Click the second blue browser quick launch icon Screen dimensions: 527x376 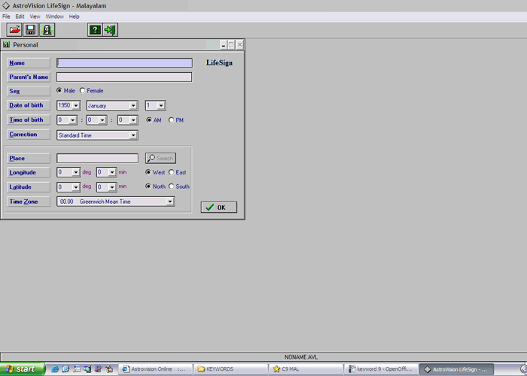65,369
